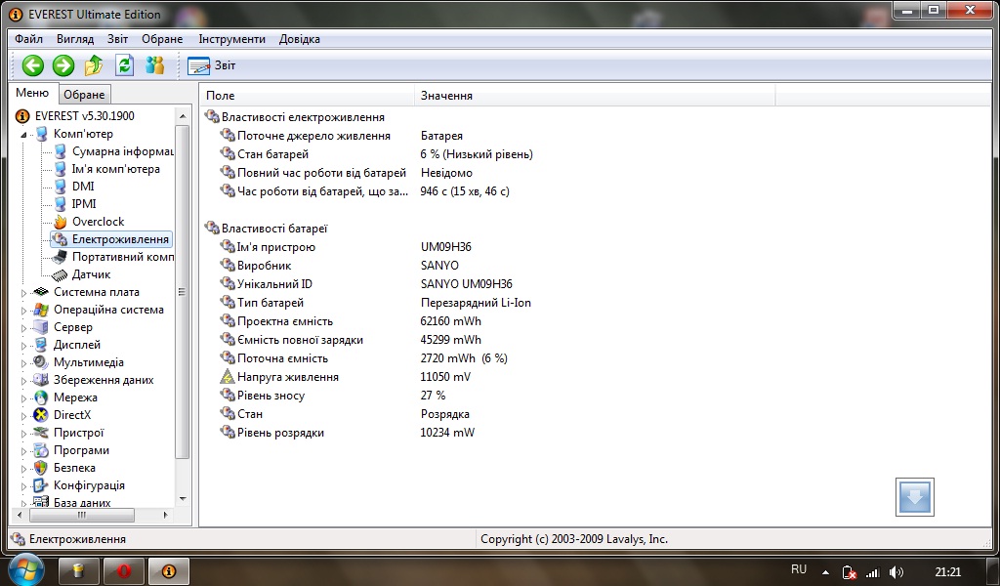Click the Системна плата motherboard icon

click(41, 291)
